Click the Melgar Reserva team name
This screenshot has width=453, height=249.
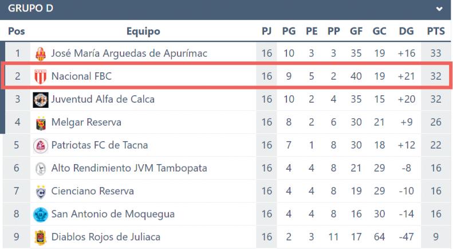click(x=86, y=122)
